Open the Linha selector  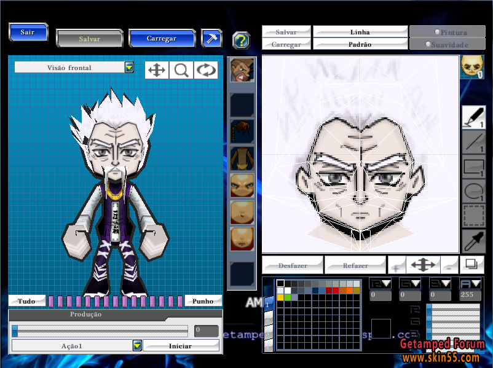(360, 32)
